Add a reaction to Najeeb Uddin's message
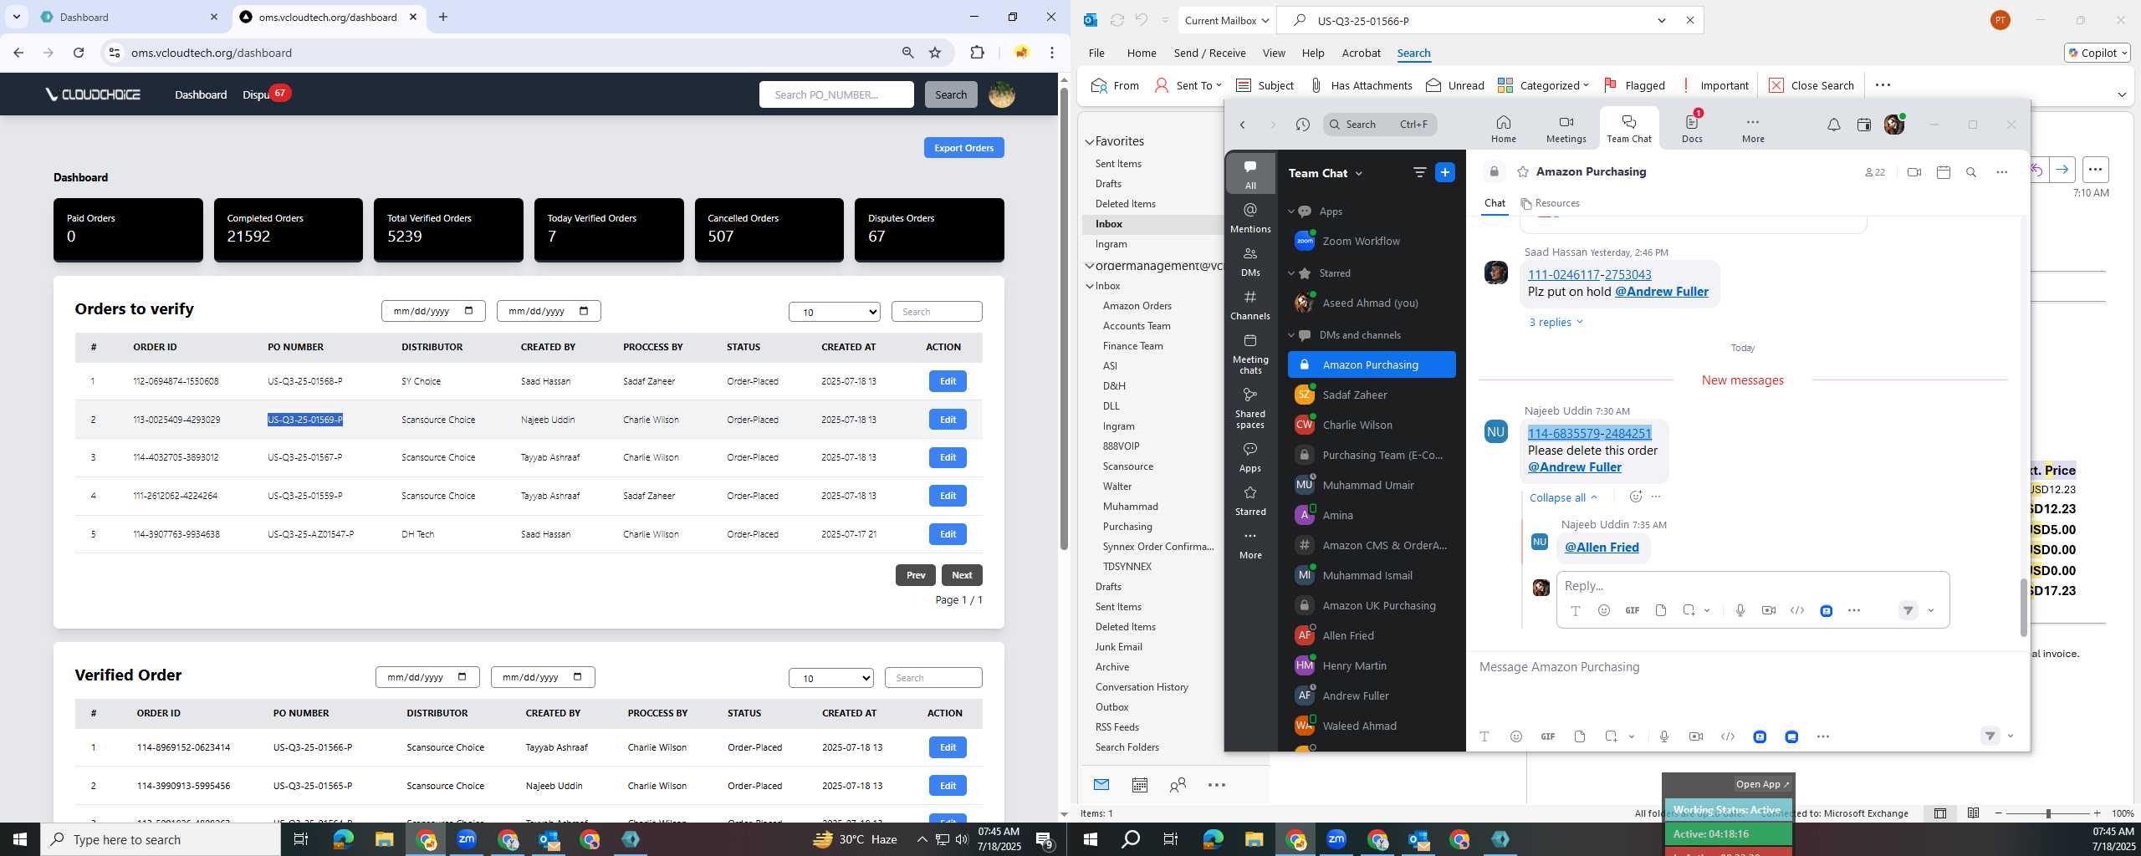Image resolution: width=2141 pixels, height=856 pixels. click(x=1636, y=497)
